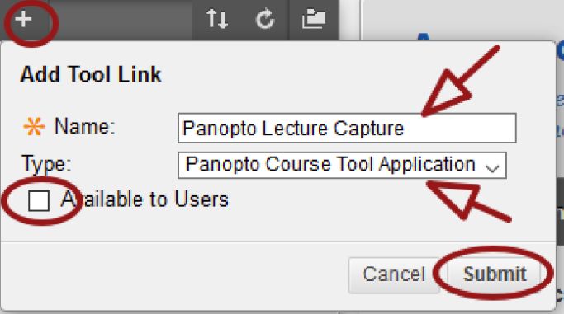Open the plus Add Menu Item icon
The width and height of the screenshot is (564, 314).
pos(23,19)
